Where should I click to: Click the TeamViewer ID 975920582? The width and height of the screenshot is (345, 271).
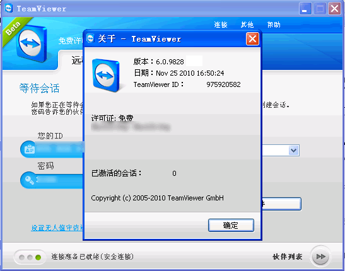tap(223, 84)
